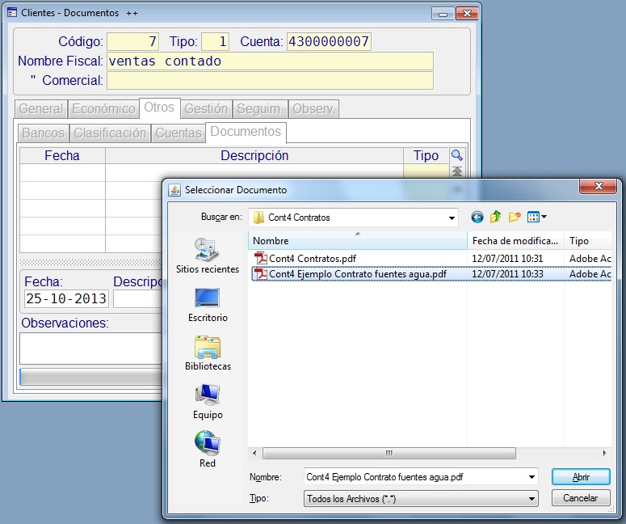Open the view menu dropdown icon

[537, 217]
